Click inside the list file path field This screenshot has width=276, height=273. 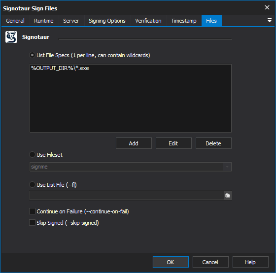click(x=127, y=195)
